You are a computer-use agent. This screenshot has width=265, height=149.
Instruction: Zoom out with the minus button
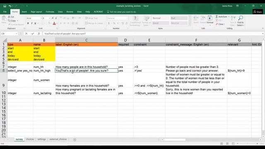click(x=237, y=144)
